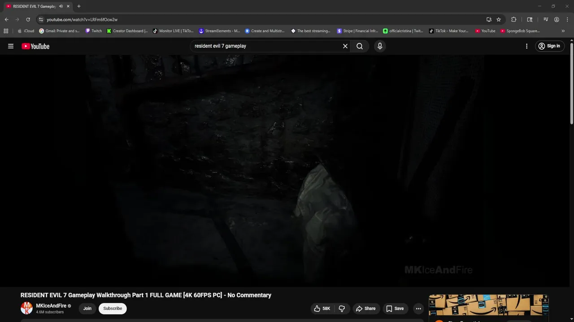Open the Creator Dashboard bookmark

[x=127, y=31]
